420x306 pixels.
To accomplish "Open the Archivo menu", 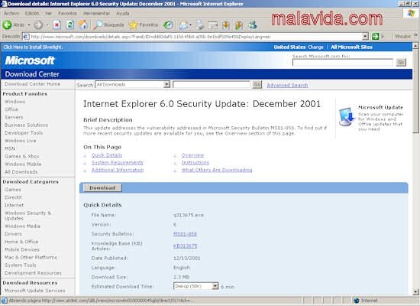I will pos(11,13).
